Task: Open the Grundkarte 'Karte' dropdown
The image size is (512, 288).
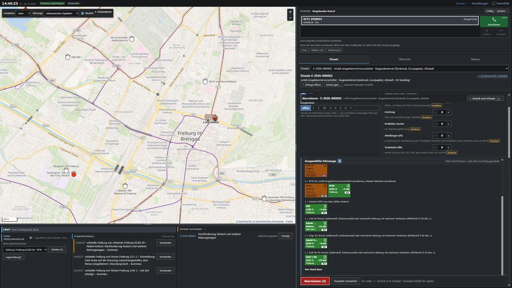Action: pyautogui.click(x=23, y=13)
